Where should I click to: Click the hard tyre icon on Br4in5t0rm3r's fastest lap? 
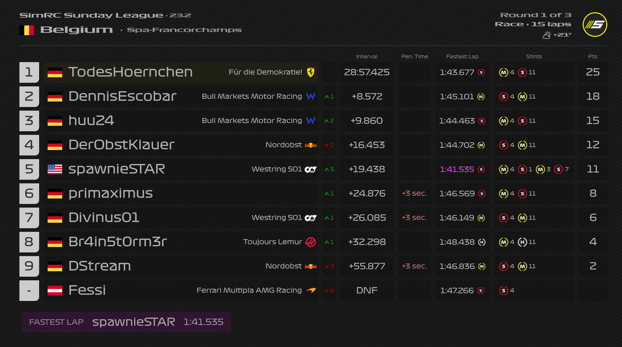click(482, 242)
